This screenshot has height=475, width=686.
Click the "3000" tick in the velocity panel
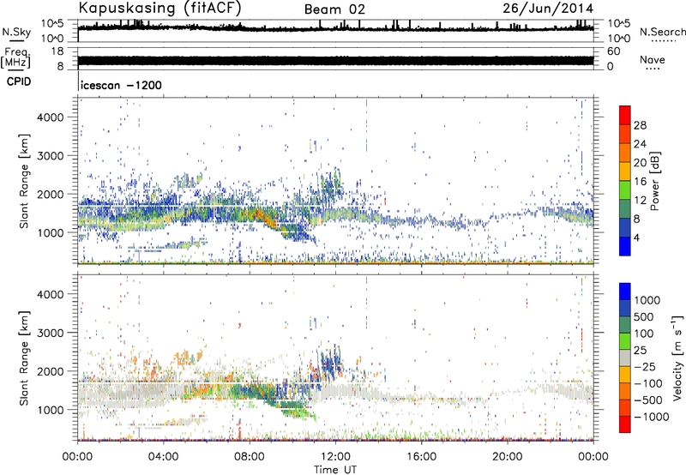[x=51, y=333]
